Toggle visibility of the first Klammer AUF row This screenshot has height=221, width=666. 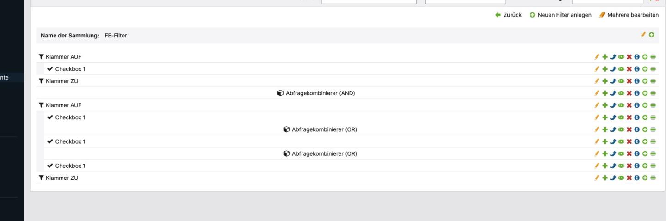click(x=621, y=57)
